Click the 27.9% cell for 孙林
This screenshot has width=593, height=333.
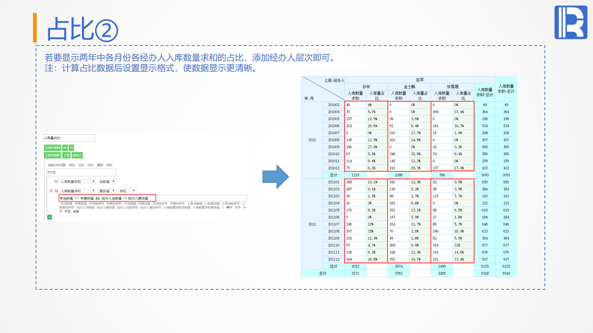[x=377, y=147]
